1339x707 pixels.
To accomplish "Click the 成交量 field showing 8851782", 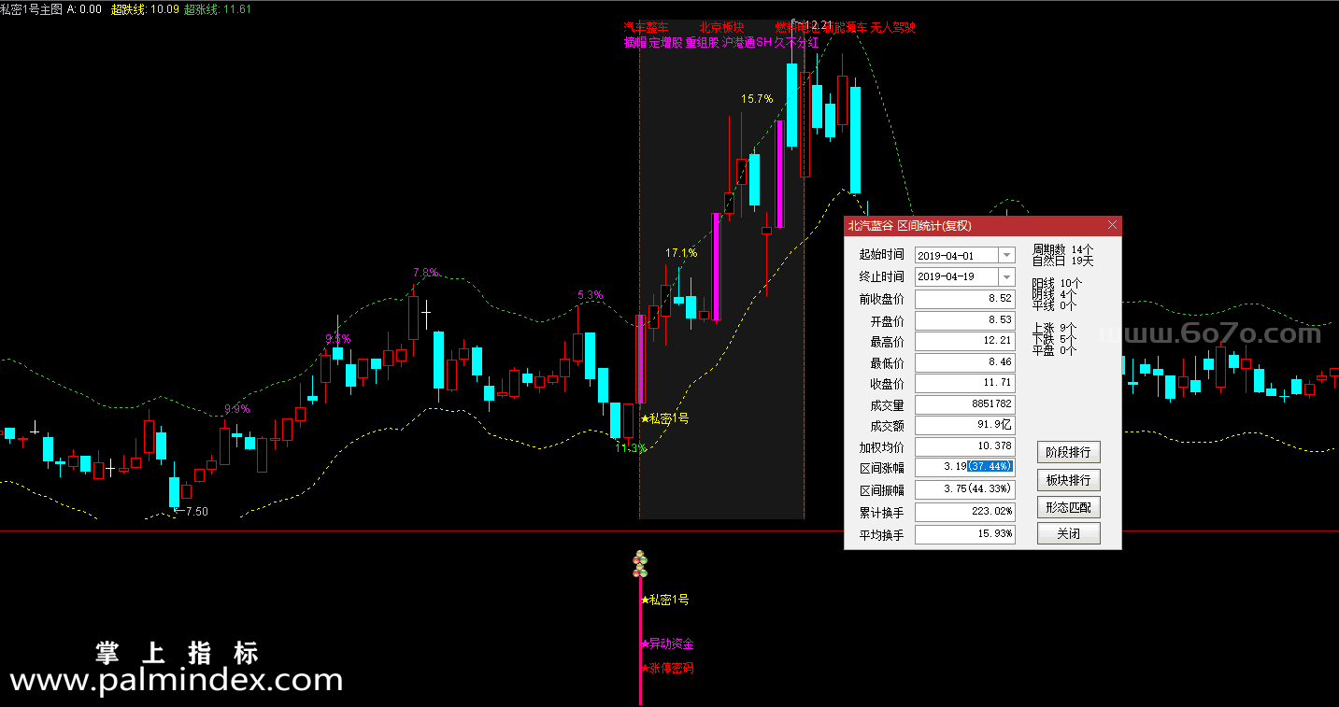I will coord(964,404).
